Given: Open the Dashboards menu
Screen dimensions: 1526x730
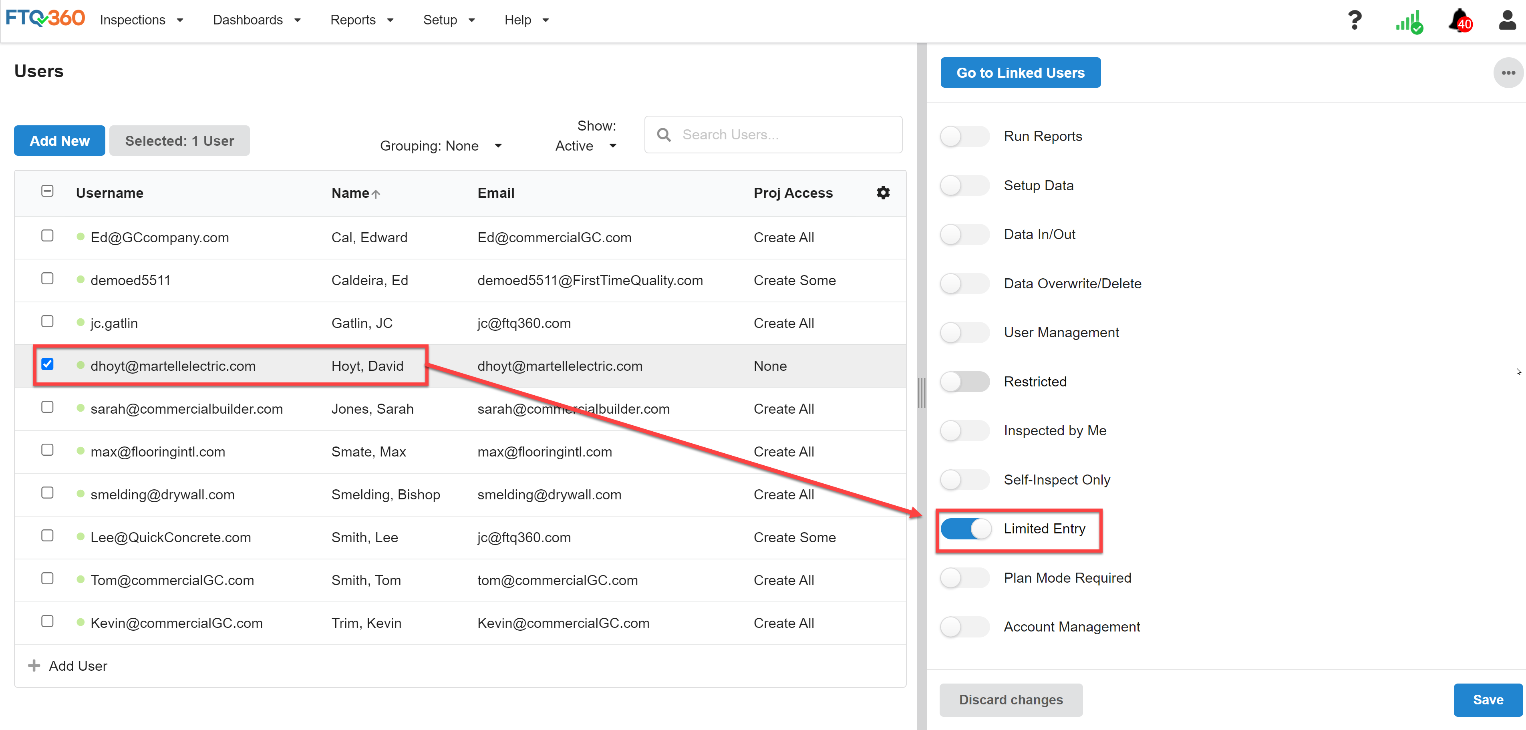Looking at the screenshot, I should 256,20.
